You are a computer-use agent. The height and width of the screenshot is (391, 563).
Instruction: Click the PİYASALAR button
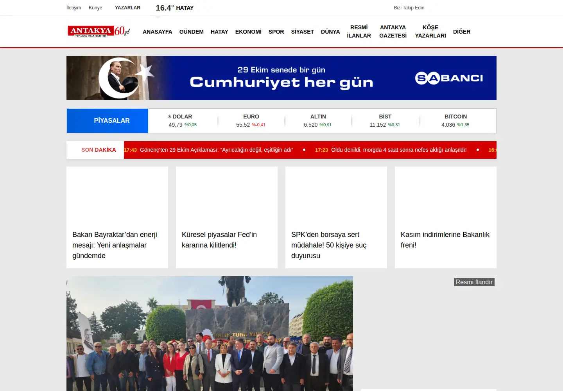click(x=108, y=121)
